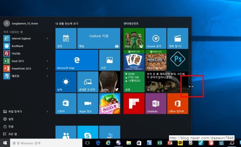241x147 pixels.
Task: Click the Windows Start button
Action: coord(5,143)
